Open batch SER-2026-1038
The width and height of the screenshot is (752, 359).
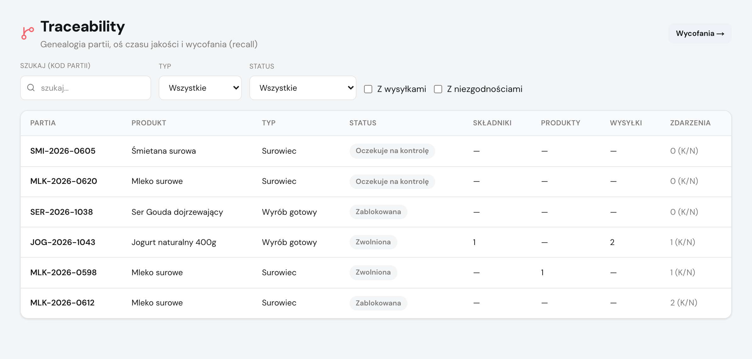61,212
